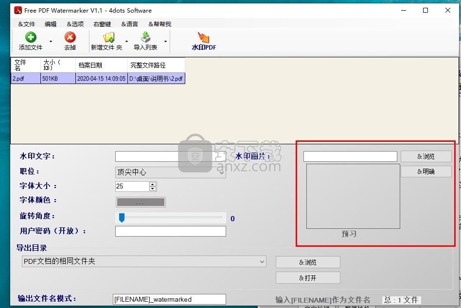Expand the Add Folder dropdown arrow

coord(126,42)
